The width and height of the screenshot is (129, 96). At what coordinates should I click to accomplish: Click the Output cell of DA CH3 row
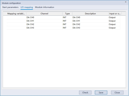(114, 28)
